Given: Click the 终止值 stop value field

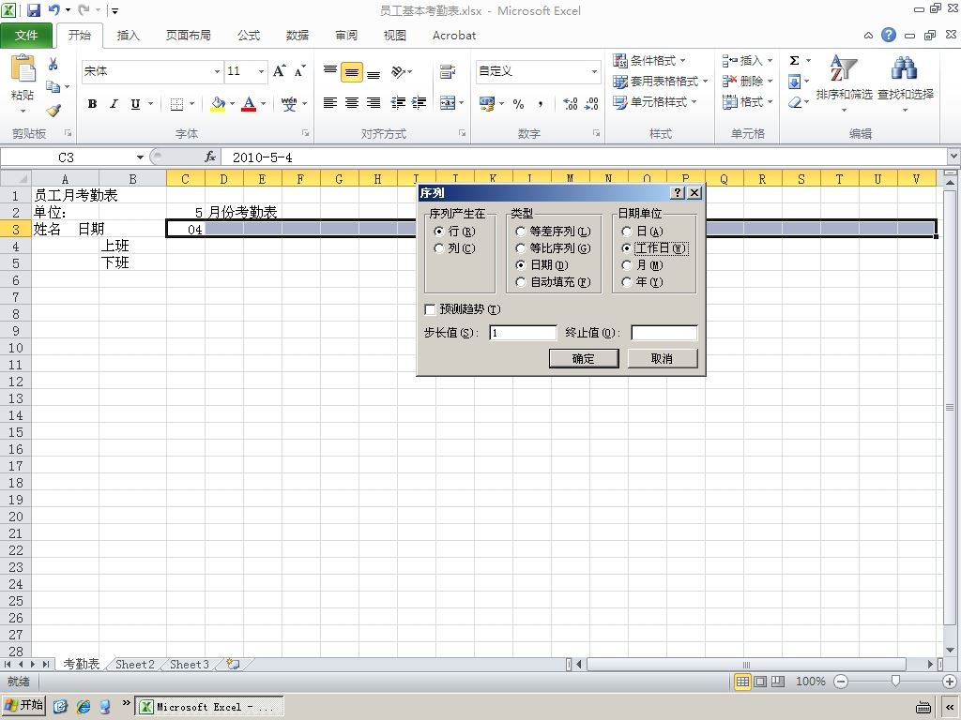Looking at the screenshot, I should [664, 333].
